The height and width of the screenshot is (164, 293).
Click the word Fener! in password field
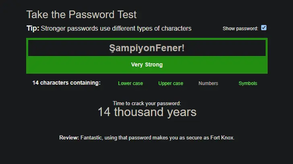coord(170,48)
